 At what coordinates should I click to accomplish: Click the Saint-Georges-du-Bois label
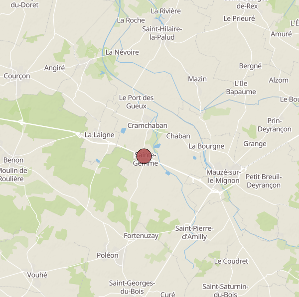[x=132, y=287]
